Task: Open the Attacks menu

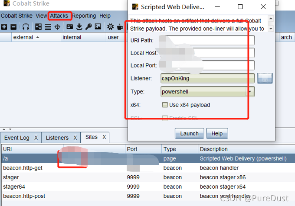Action: (59, 16)
